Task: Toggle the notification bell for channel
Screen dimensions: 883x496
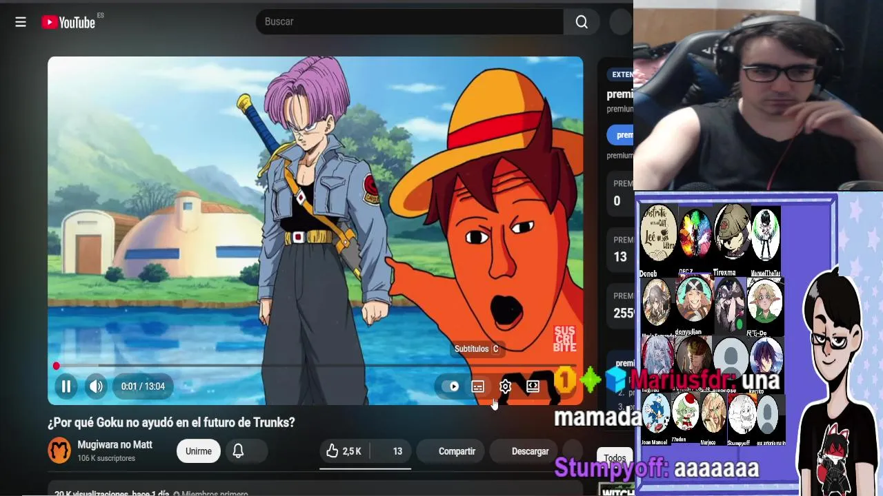Action: click(x=238, y=451)
